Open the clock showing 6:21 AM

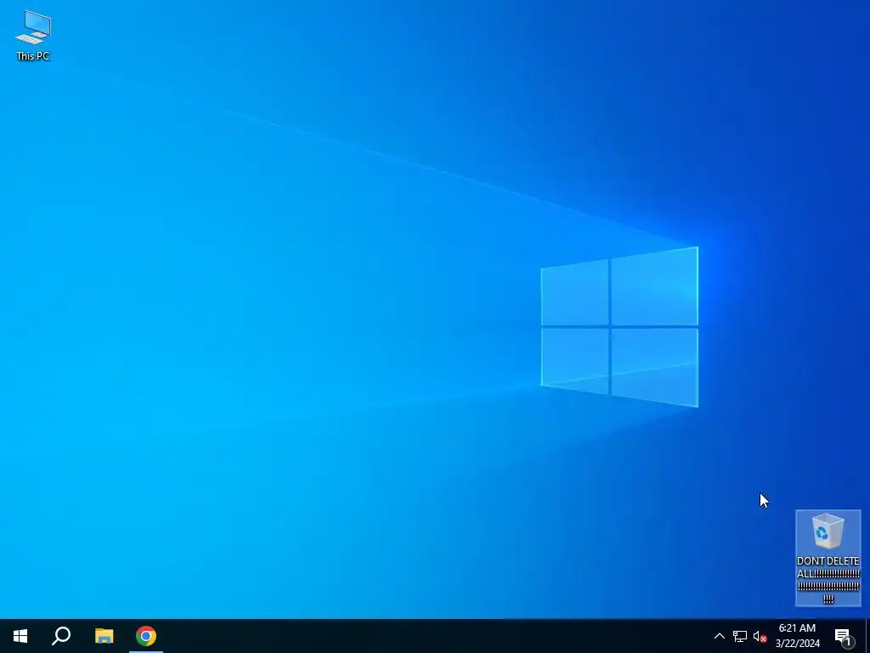(797, 636)
